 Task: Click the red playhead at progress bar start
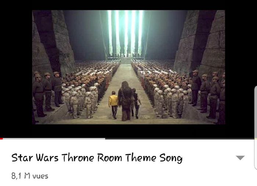pos(1,139)
